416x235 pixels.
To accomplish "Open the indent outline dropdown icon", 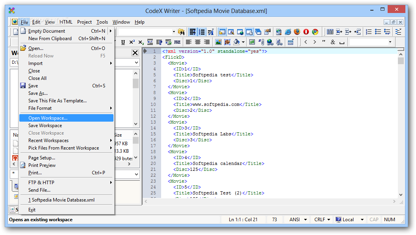I will [x=398, y=32].
